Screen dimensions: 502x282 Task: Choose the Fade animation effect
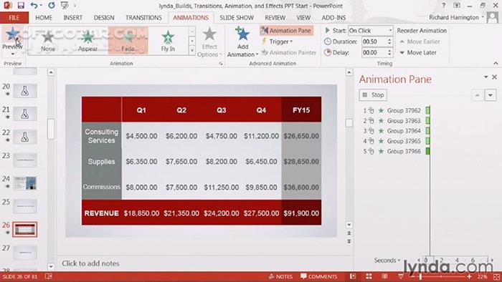pyautogui.click(x=128, y=41)
